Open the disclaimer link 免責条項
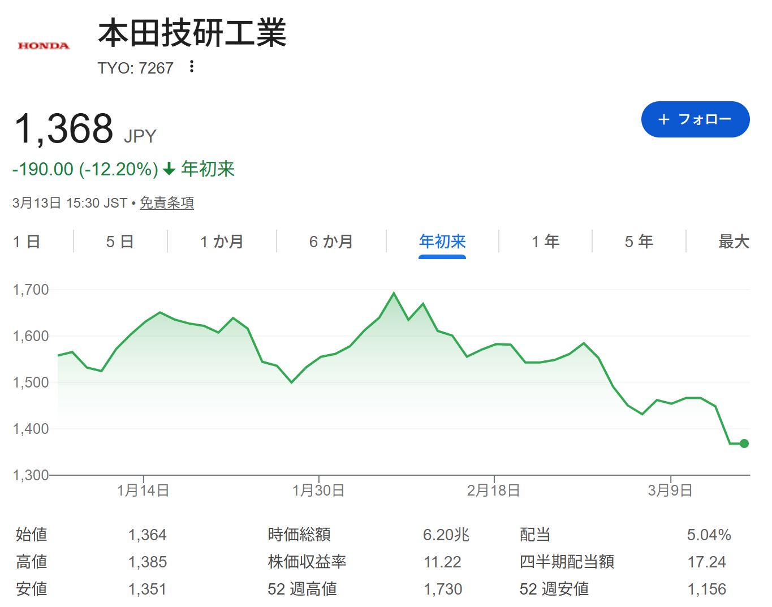 [166, 203]
